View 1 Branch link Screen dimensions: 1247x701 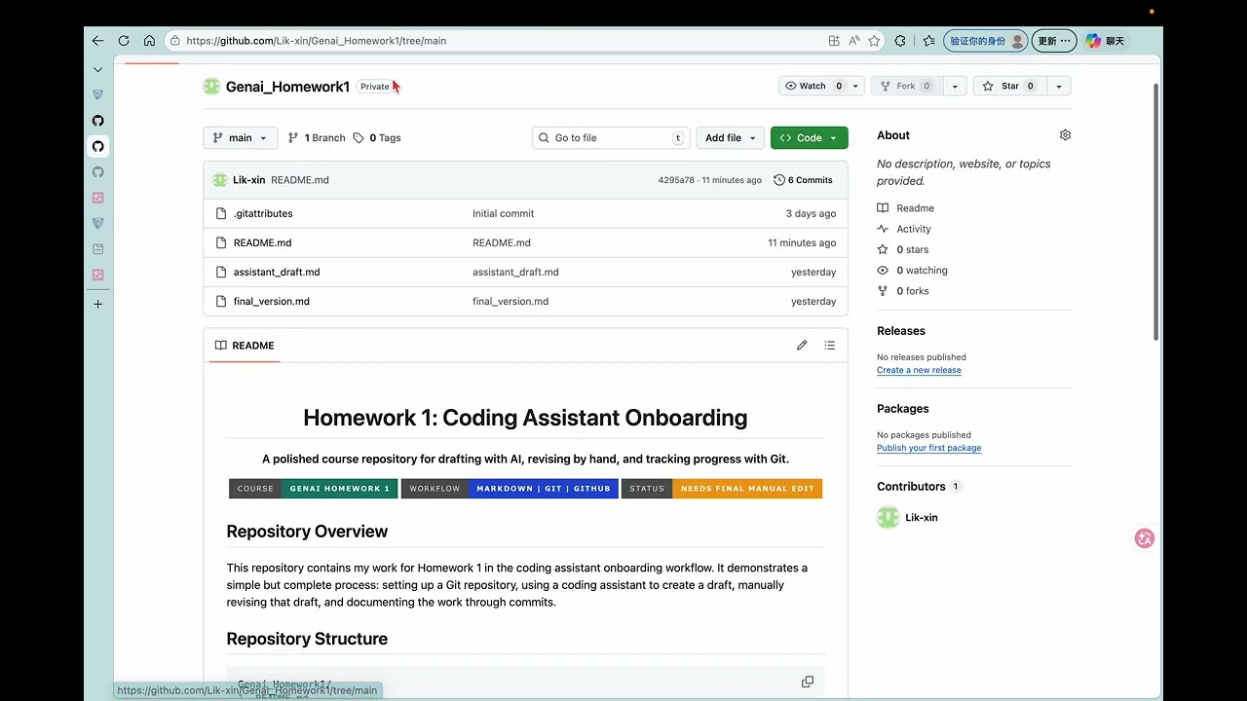pyautogui.click(x=317, y=138)
